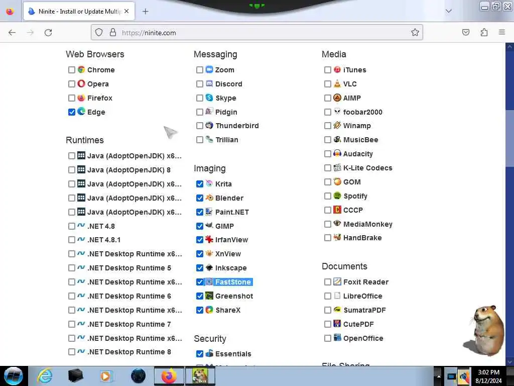Viewport: 514px width, 386px height.
Task: Select the Ninite browser tab
Action: [x=79, y=12]
